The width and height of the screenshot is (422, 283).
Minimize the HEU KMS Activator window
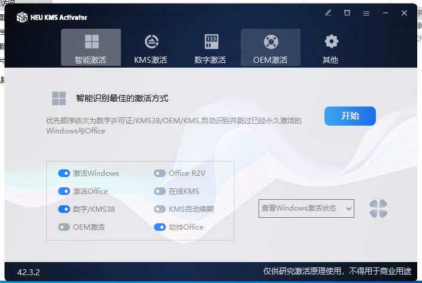(385, 13)
